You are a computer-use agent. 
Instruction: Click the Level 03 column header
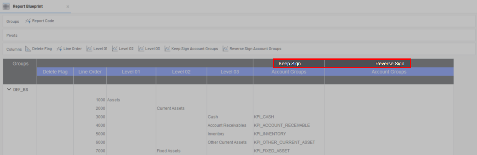coord(230,72)
